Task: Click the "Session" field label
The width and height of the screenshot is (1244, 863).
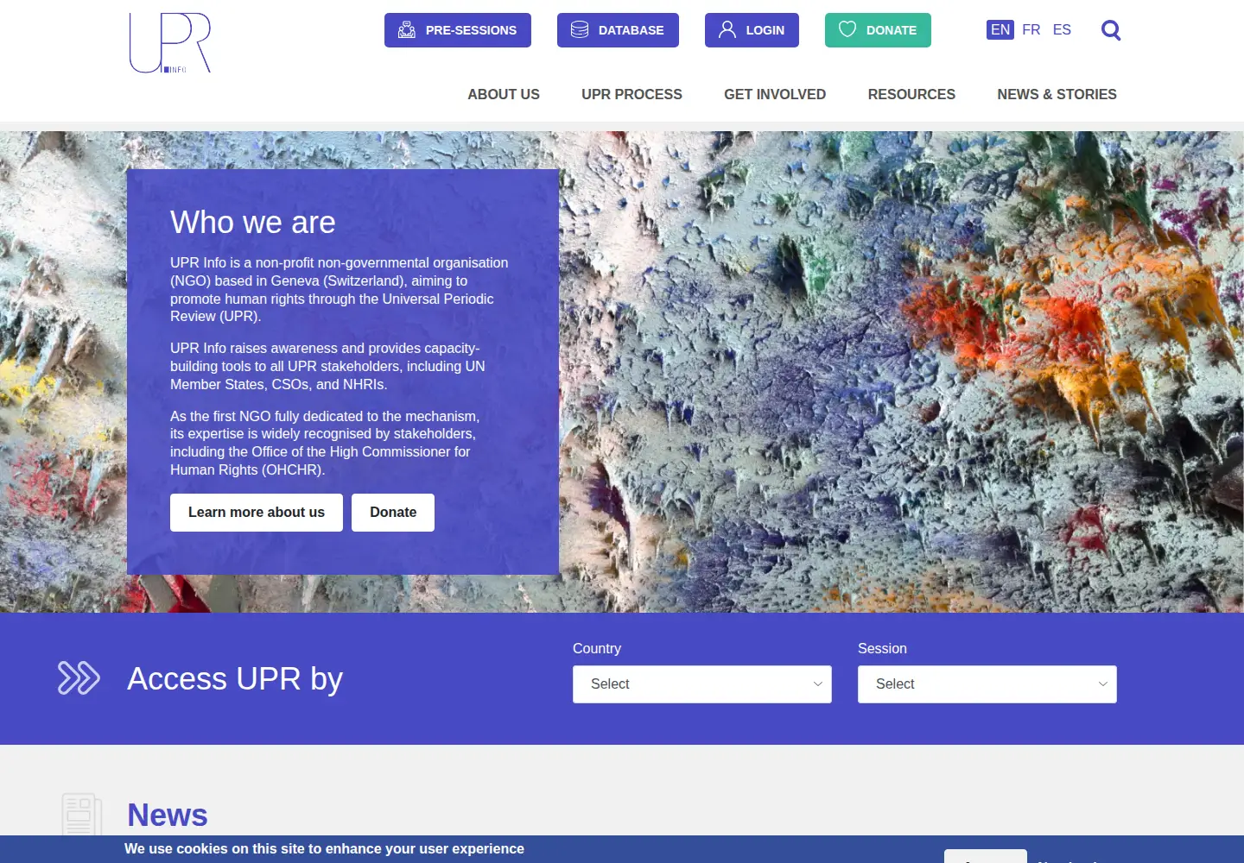Action: 882,648
